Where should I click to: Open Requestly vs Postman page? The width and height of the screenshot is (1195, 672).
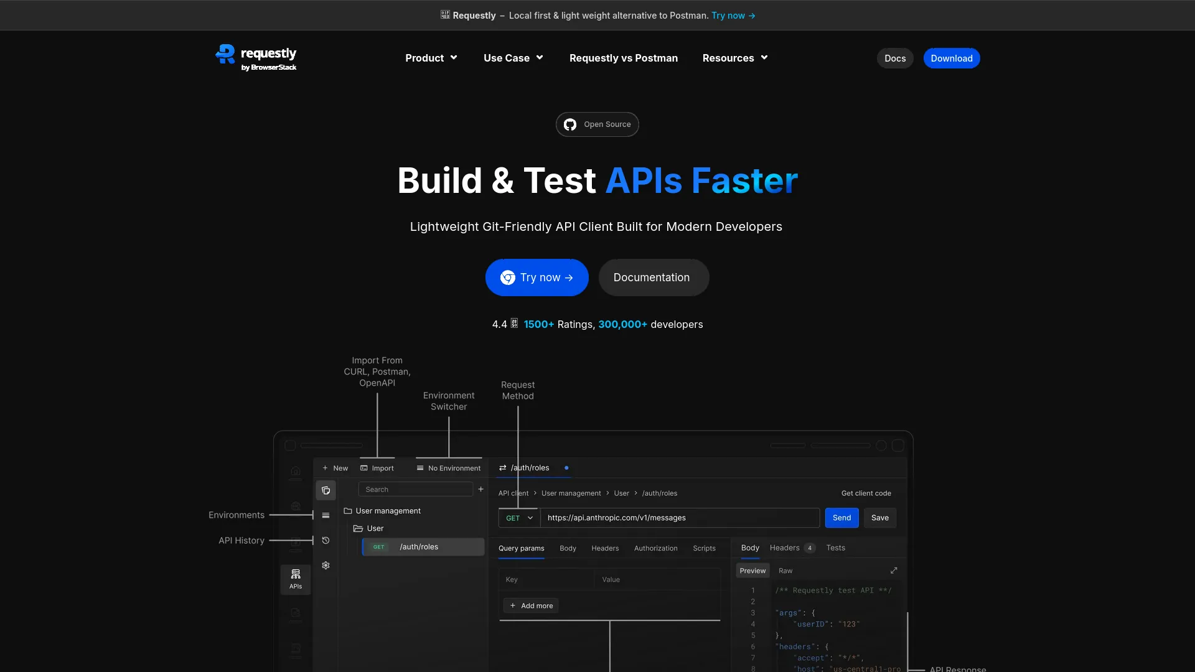coord(624,58)
